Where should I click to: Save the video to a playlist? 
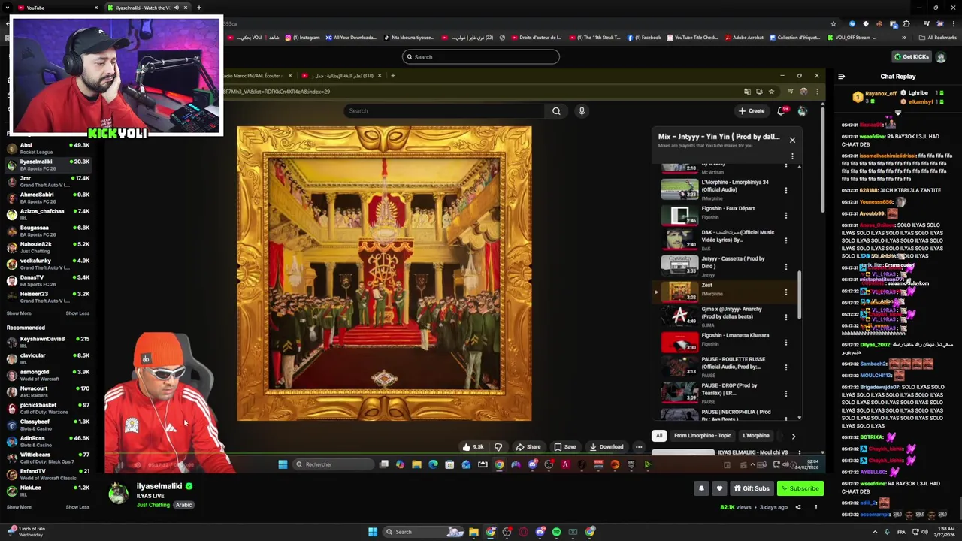pyautogui.click(x=565, y=447)
